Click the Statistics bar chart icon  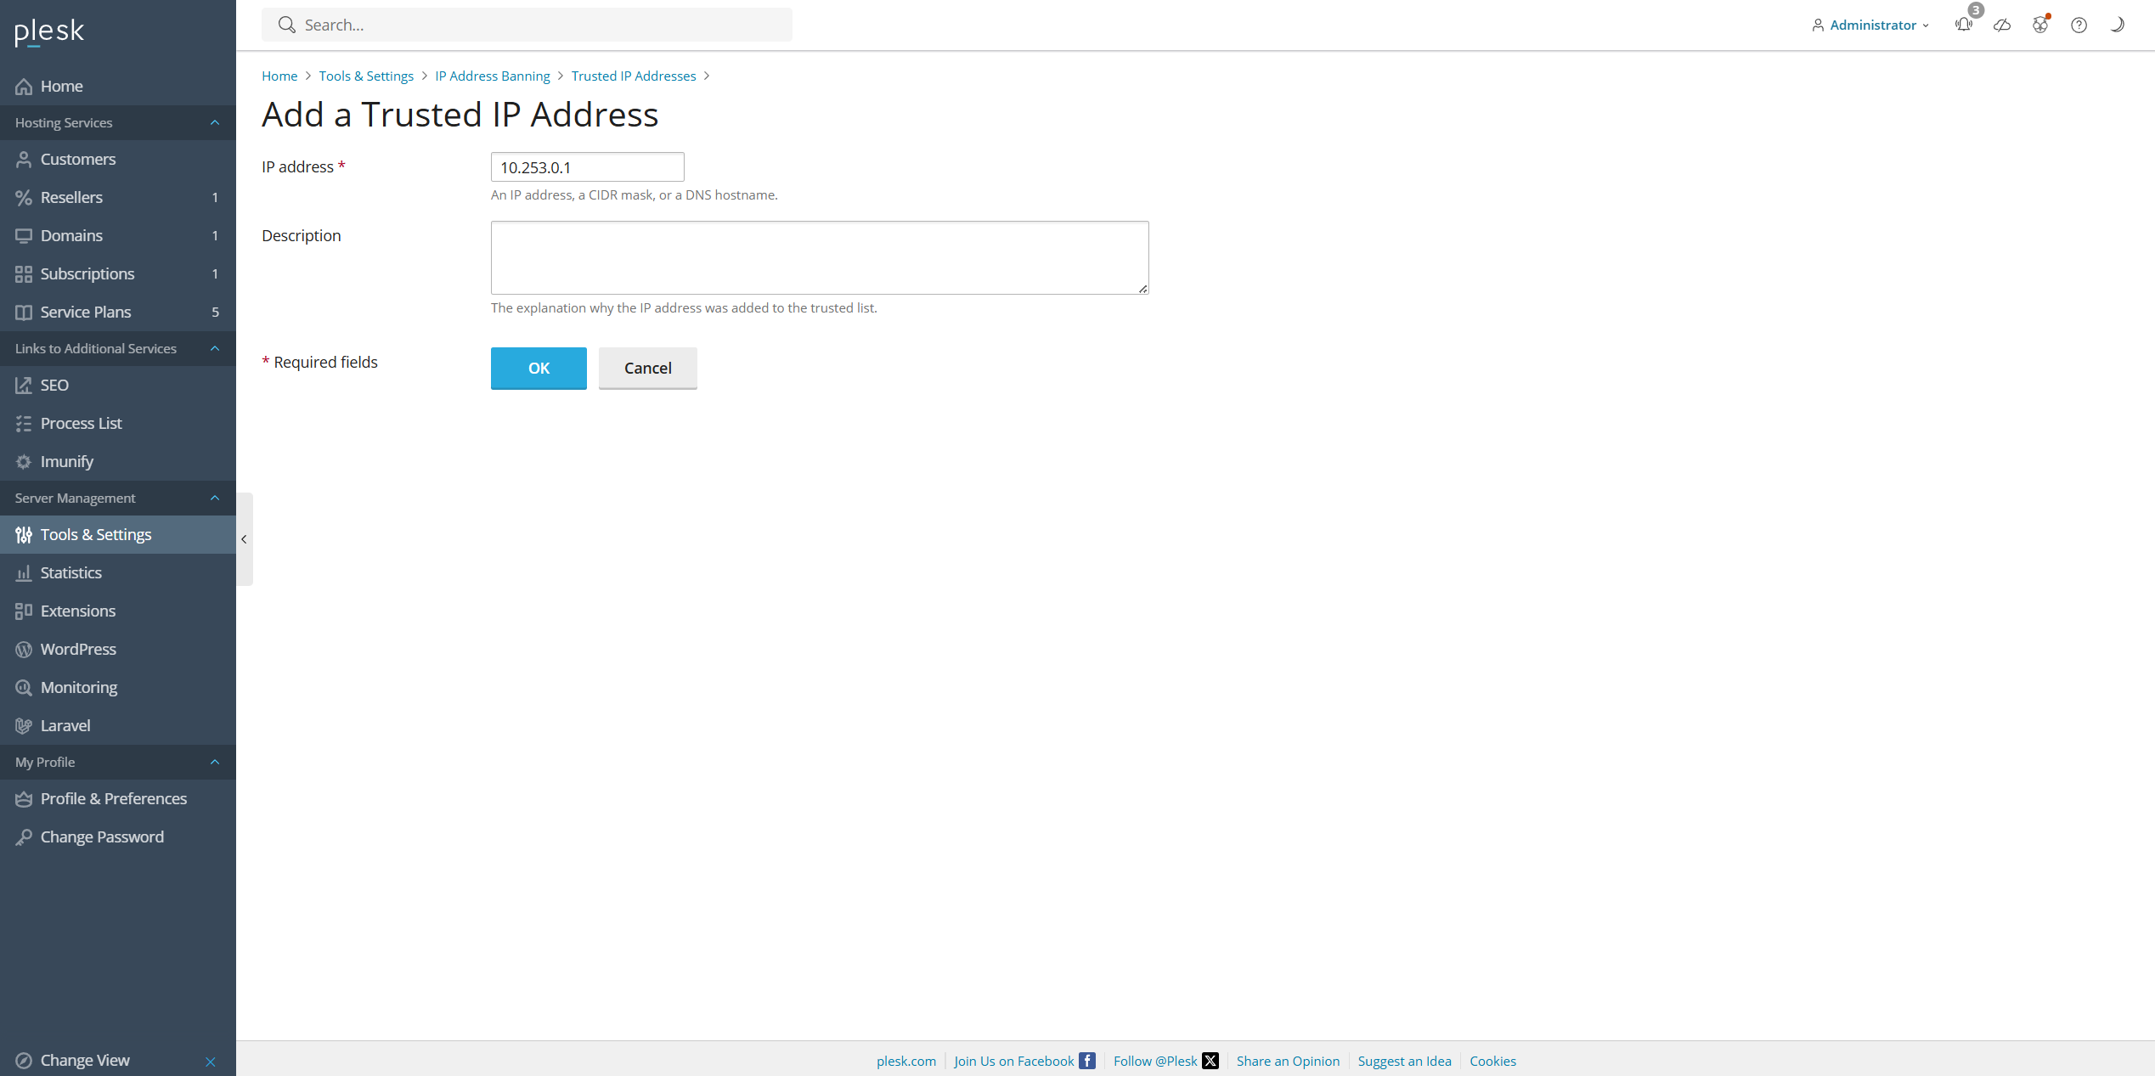tap(24, 573)
